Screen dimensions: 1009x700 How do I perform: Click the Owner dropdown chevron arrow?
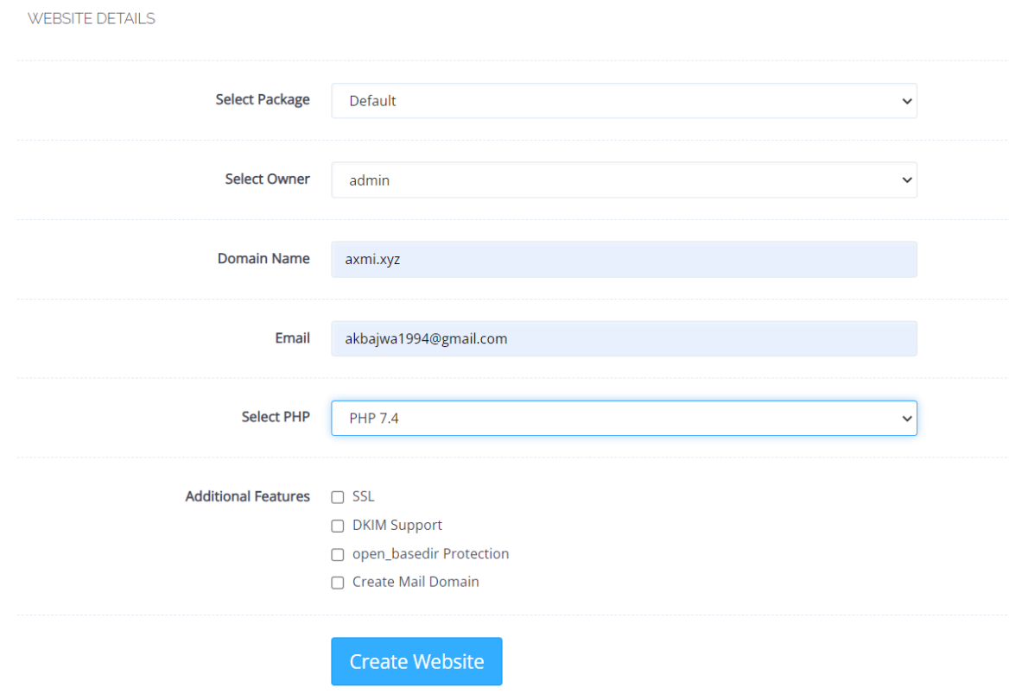906,180
